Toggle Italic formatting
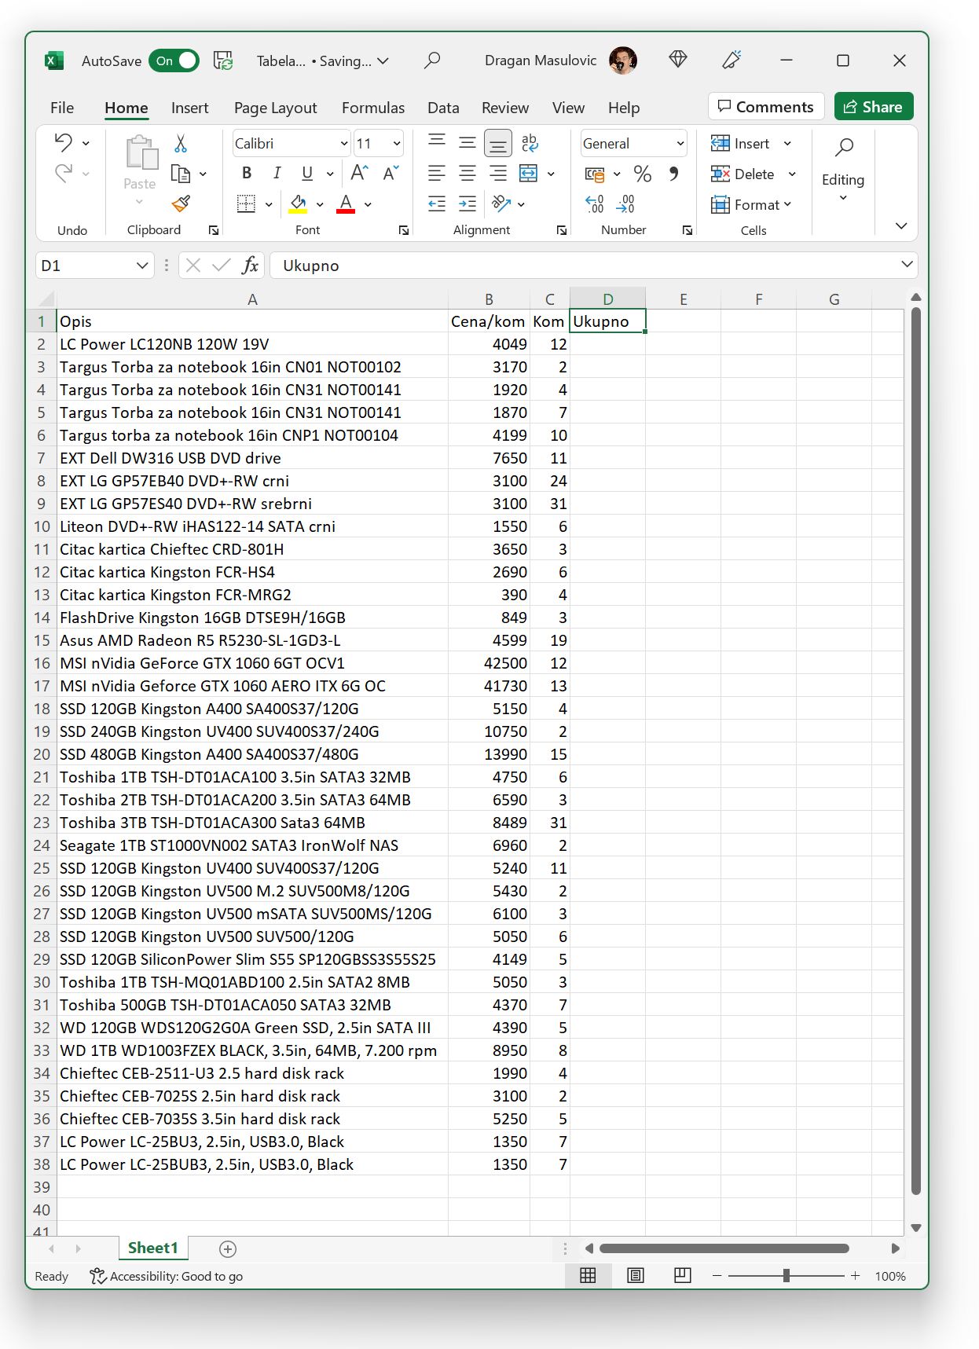979x1349 pixels. pyautogui.click(x=277, y=173)
